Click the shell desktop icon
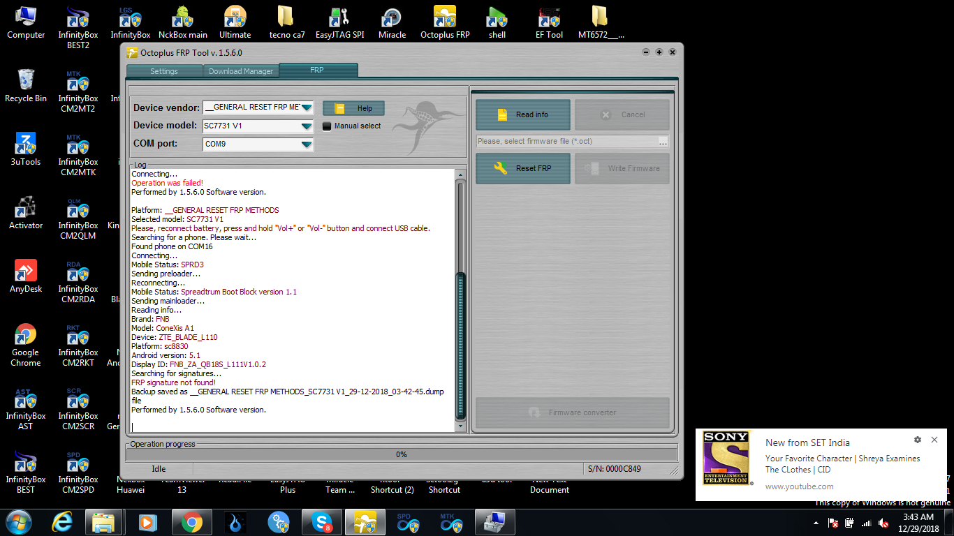 point(497,22)
